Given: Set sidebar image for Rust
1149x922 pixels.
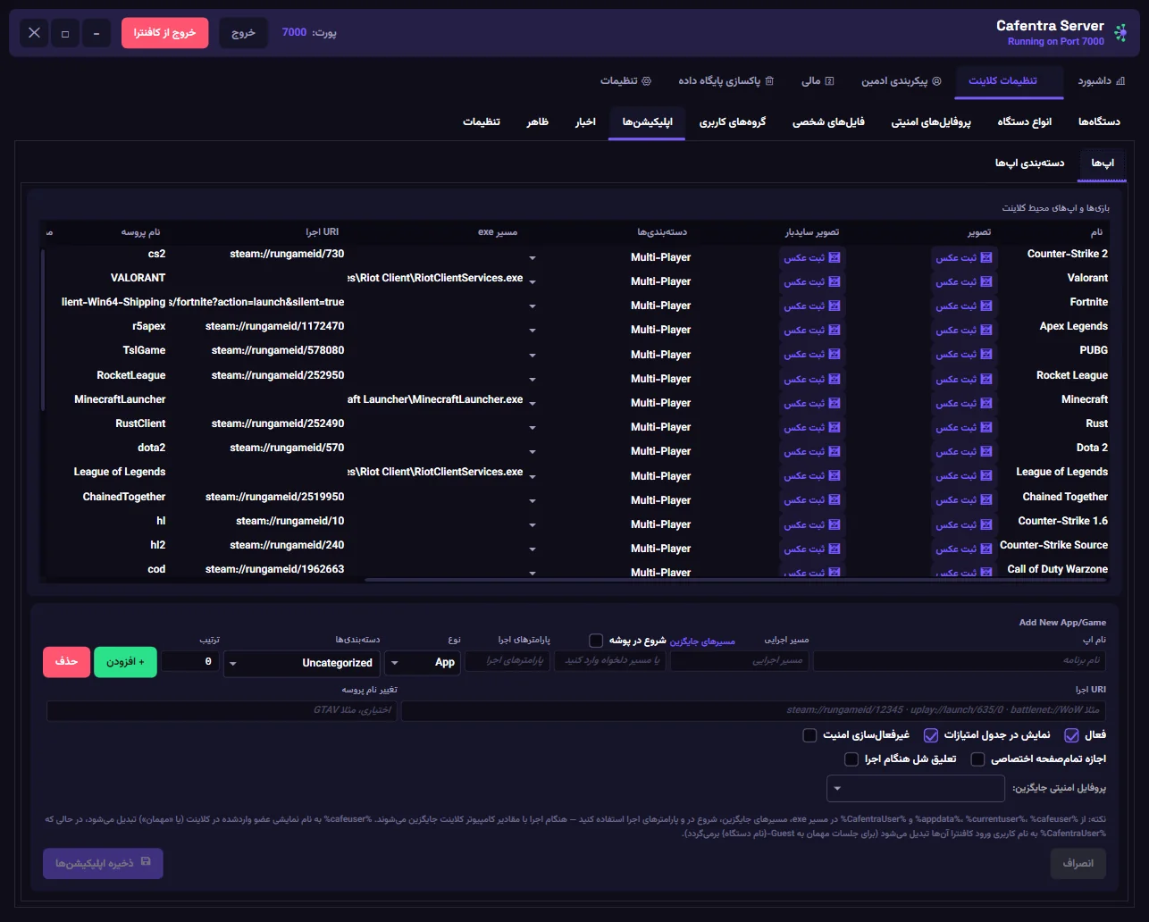Looking at the screenshot, I should [812, 427].
